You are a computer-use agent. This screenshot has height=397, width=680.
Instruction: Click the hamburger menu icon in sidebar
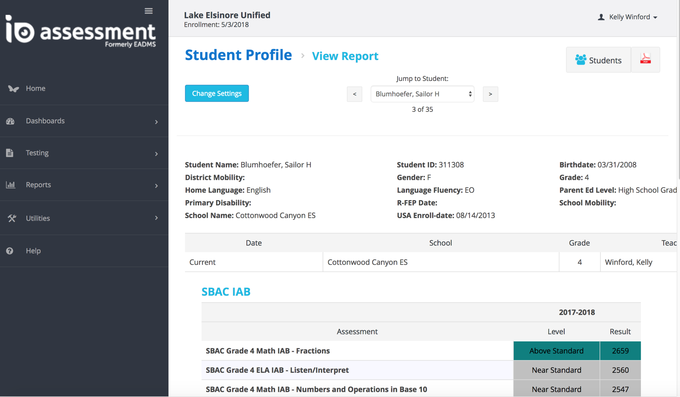148,11
